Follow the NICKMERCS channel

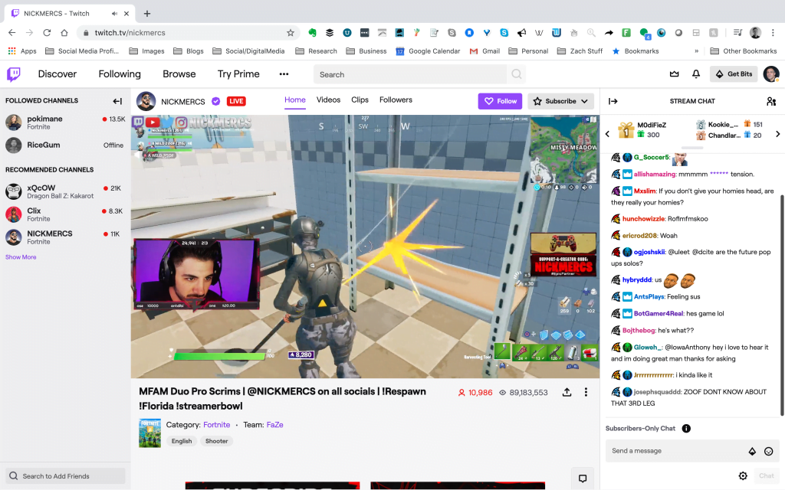pos(500,101)
